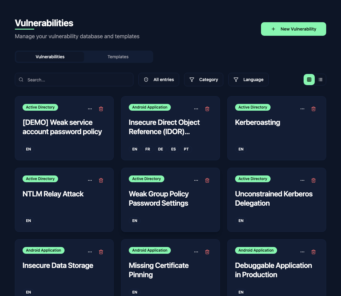Open the All entries filter dropdown
Image resolution: width=341 pixels, height=296 pixels.
click(x=159, y=80)
